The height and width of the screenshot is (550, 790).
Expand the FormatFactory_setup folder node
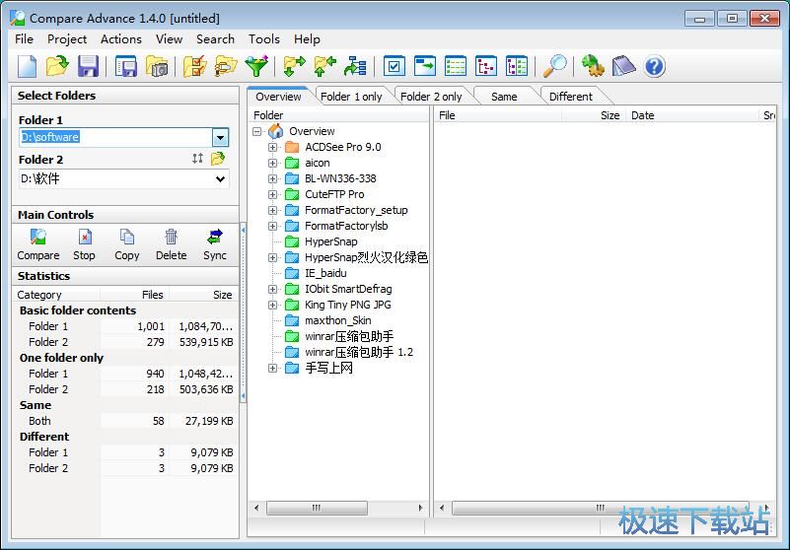click(272, 211)
